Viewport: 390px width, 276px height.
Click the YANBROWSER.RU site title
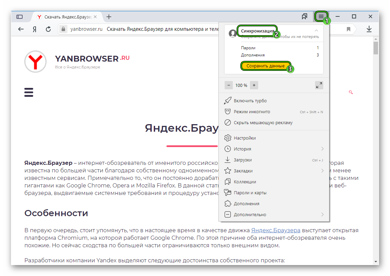pyautogui.click(x=92, y=58)
